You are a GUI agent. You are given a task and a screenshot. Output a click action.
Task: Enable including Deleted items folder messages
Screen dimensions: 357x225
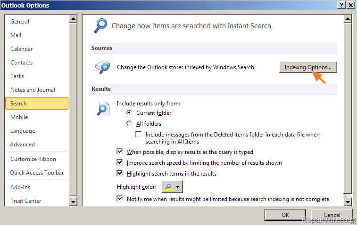click(x=139, y=134)
